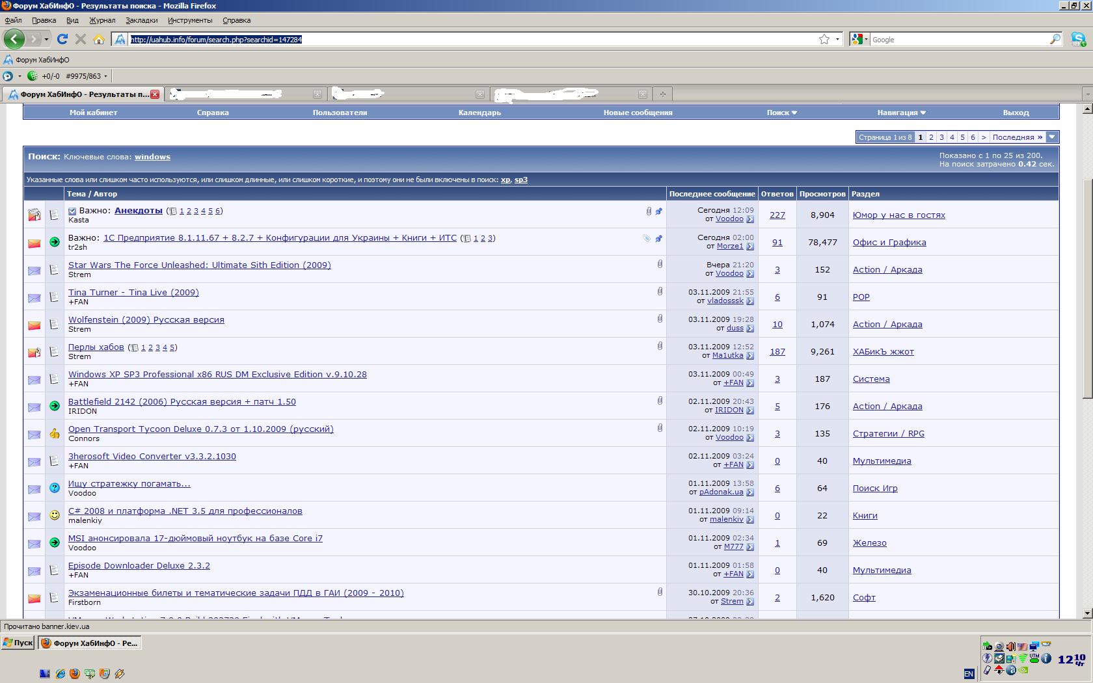Click the Google search magnifier icon
1093x683 pixels.
point(1055,39)
